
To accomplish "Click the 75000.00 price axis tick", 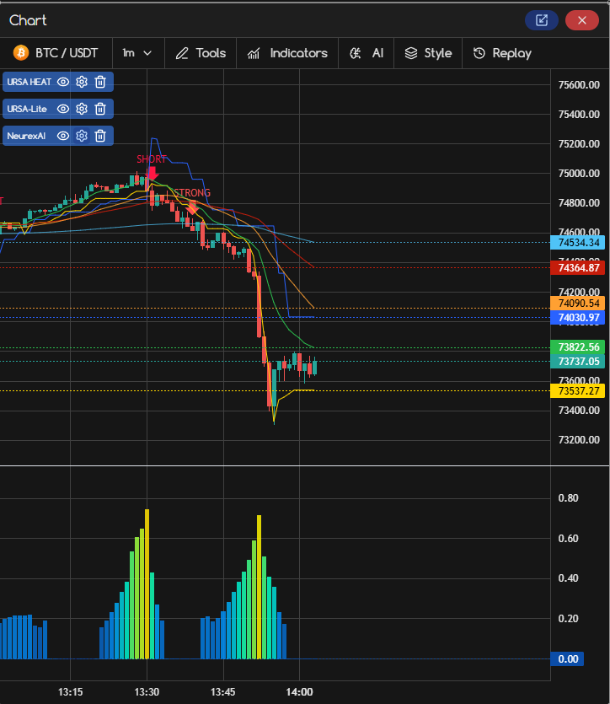I will pyautogui.click(x=579, y=174).
